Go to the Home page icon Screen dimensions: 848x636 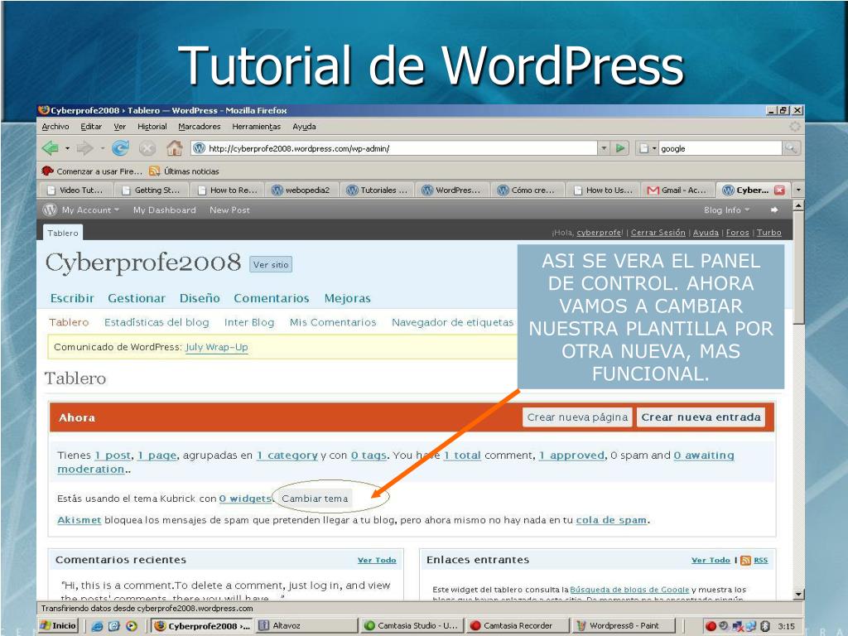click(x=174, y=147)
